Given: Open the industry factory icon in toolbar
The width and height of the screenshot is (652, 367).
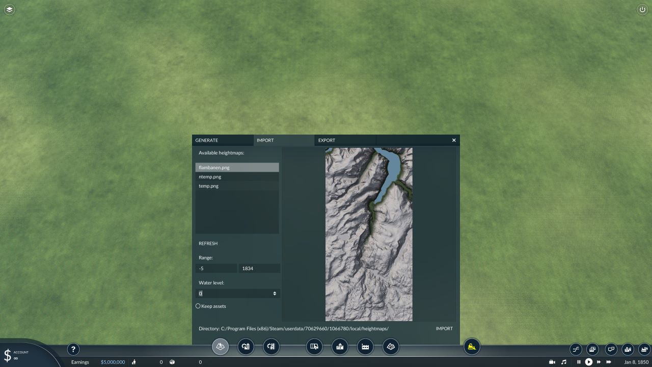Looking at the screenshot, I should click(x=365, y=347).
